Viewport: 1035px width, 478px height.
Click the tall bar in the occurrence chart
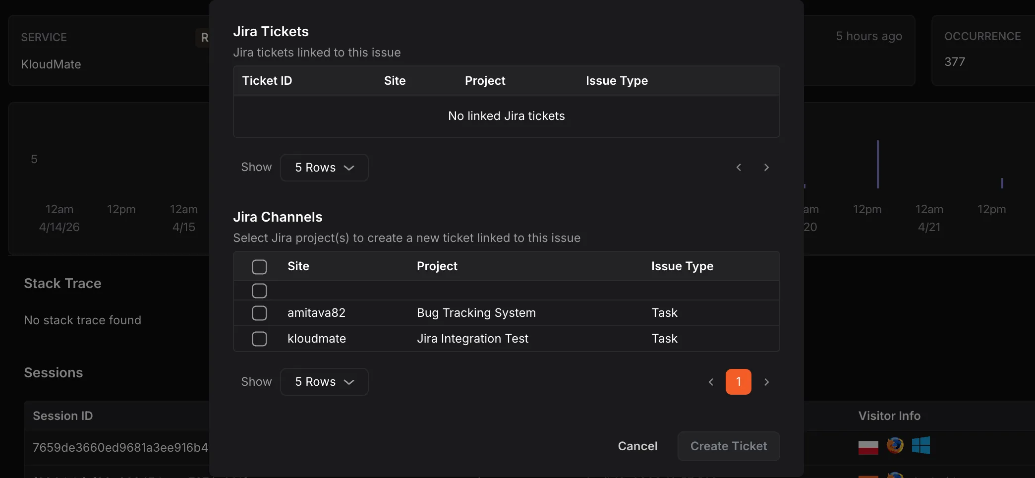[877, 164]
